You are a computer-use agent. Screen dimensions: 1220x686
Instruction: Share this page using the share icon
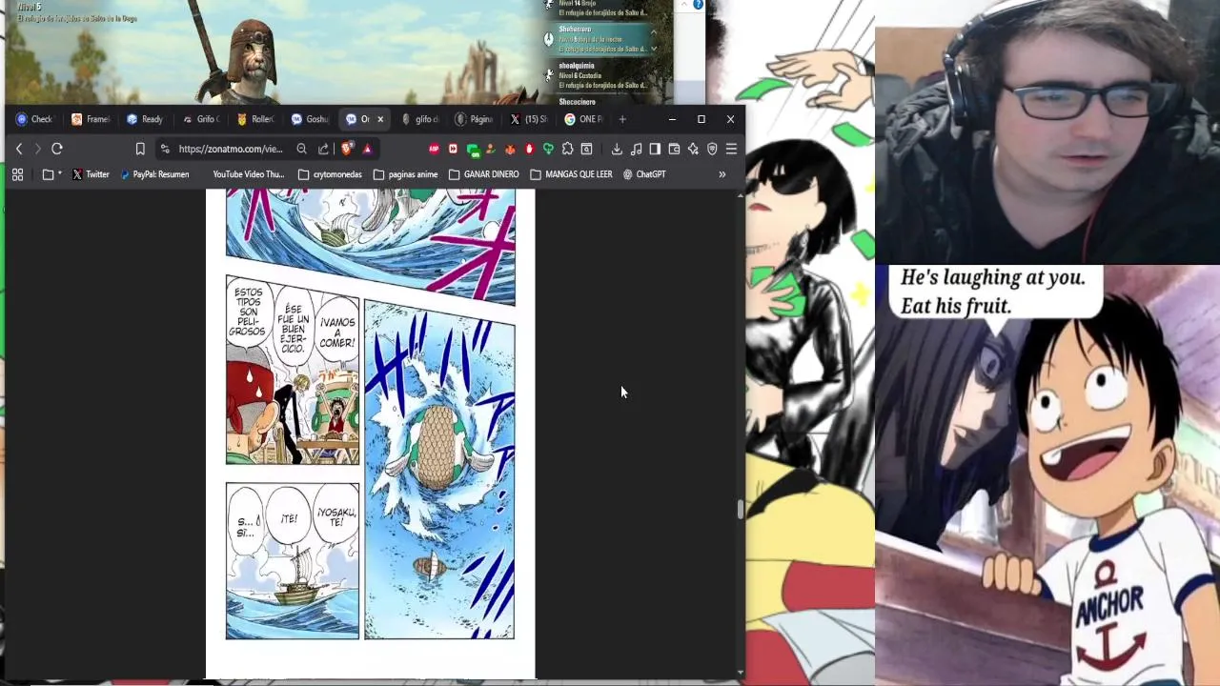click(323, 149)
